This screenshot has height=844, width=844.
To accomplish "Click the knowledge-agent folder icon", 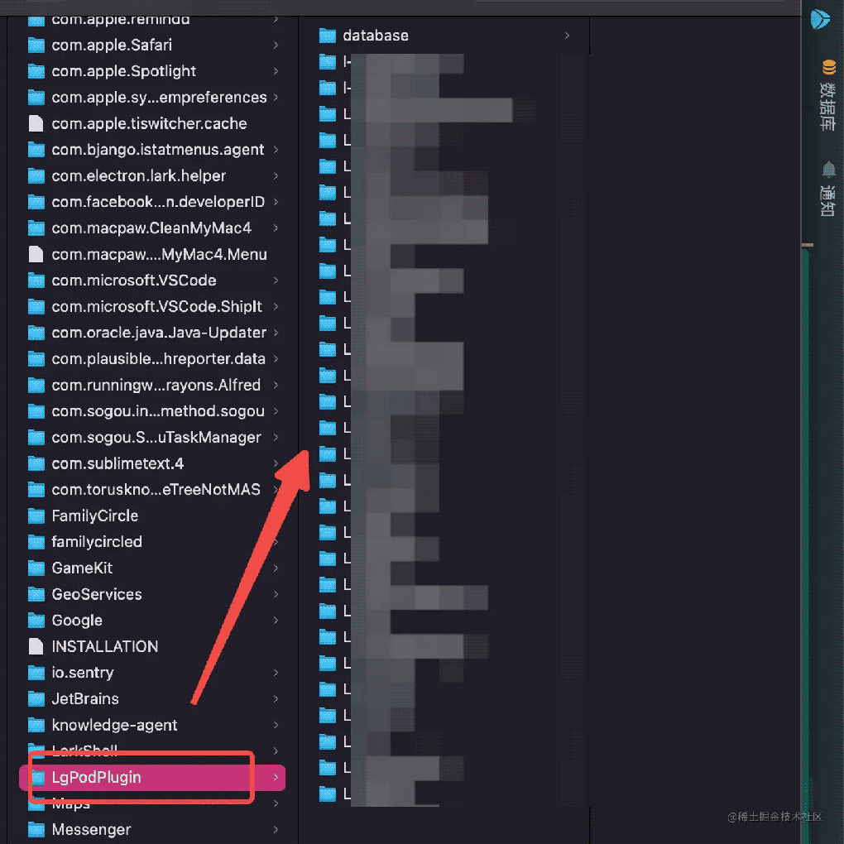I will [36, 725].
